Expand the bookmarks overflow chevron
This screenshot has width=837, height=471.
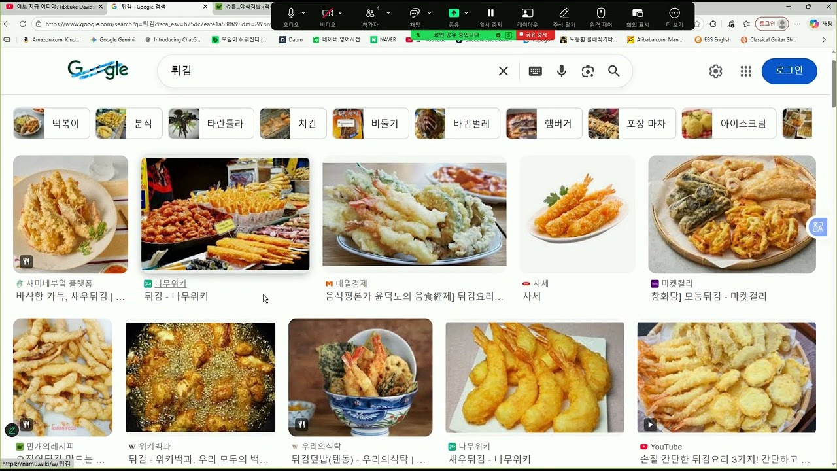point(824,39)
